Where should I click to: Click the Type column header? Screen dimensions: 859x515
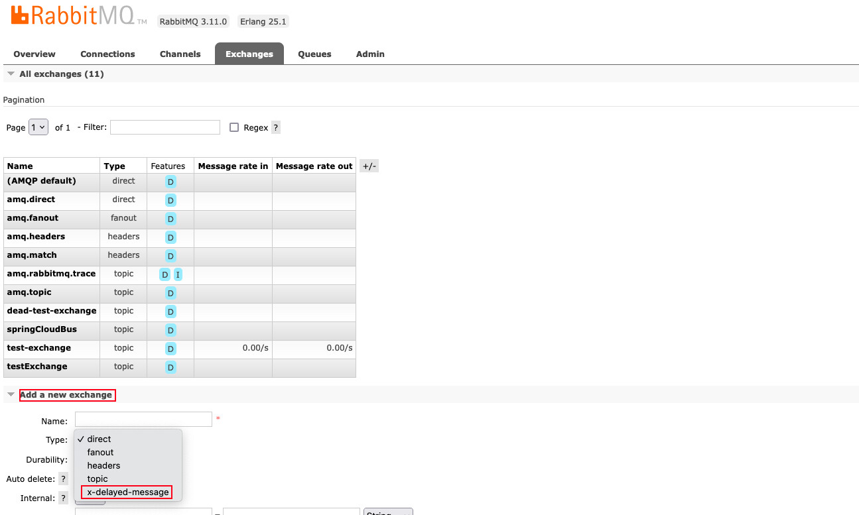[x=115, y=166]
